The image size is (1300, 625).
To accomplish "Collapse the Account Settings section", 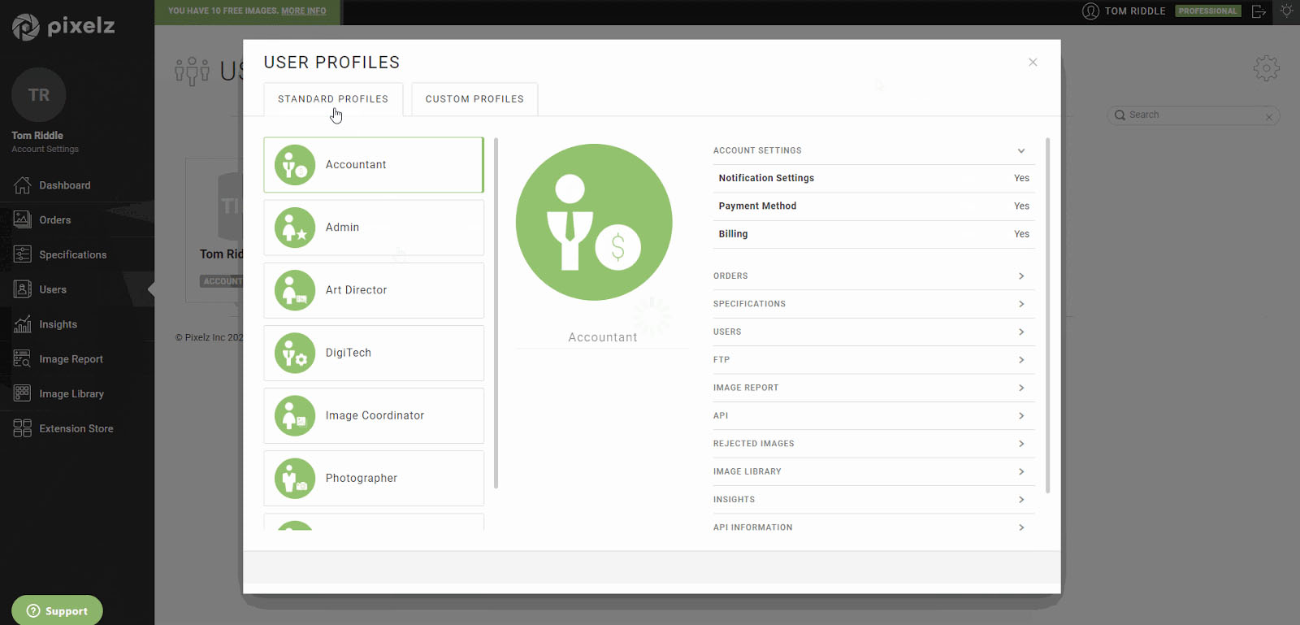I will point(1021,150).
